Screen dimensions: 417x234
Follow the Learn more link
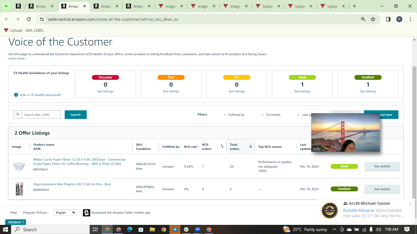(x=16, y=58)
